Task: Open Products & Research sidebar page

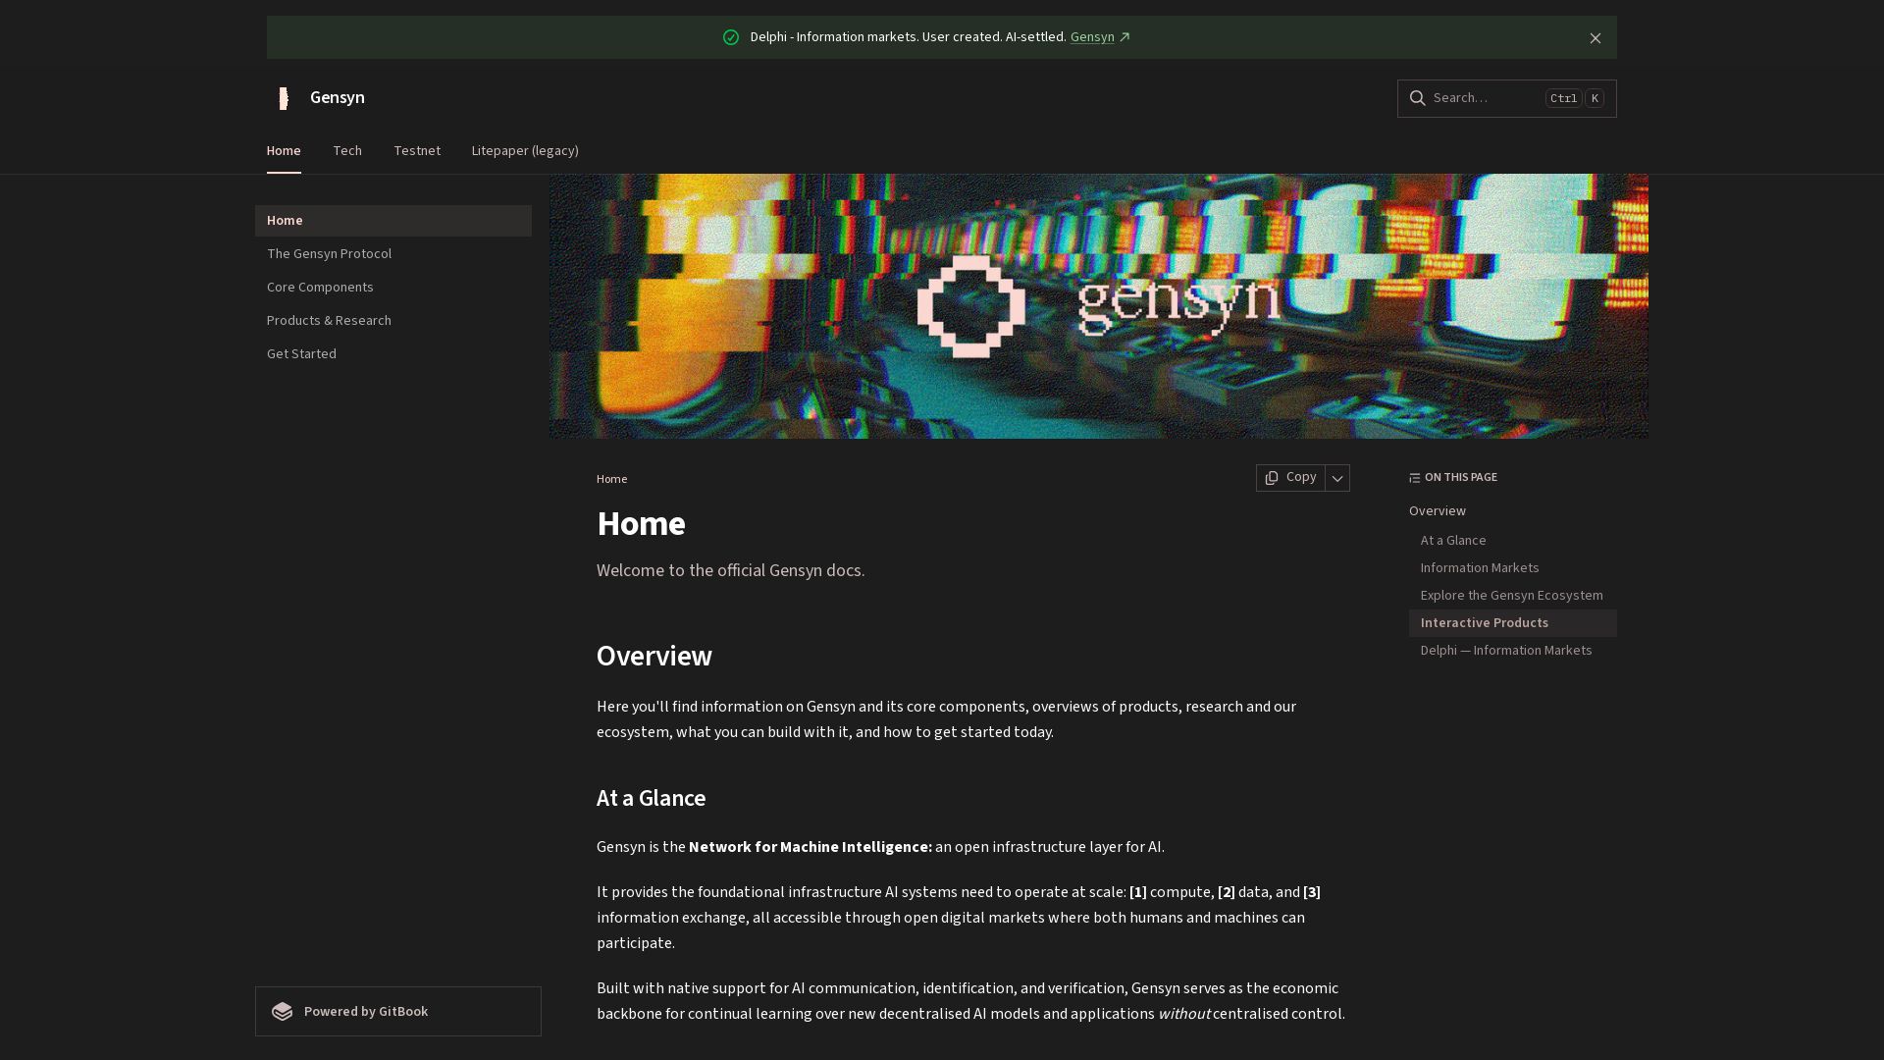Action: point(393,321)
